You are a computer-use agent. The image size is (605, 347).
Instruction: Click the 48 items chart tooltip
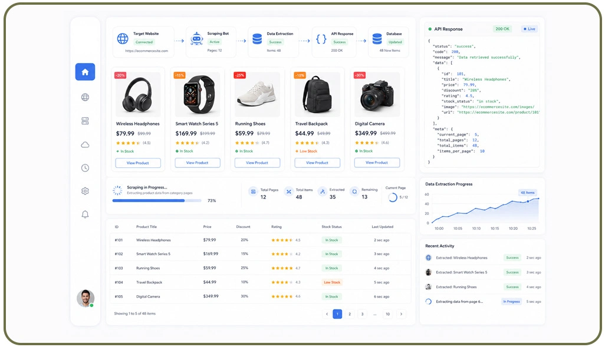pos(527,193)
